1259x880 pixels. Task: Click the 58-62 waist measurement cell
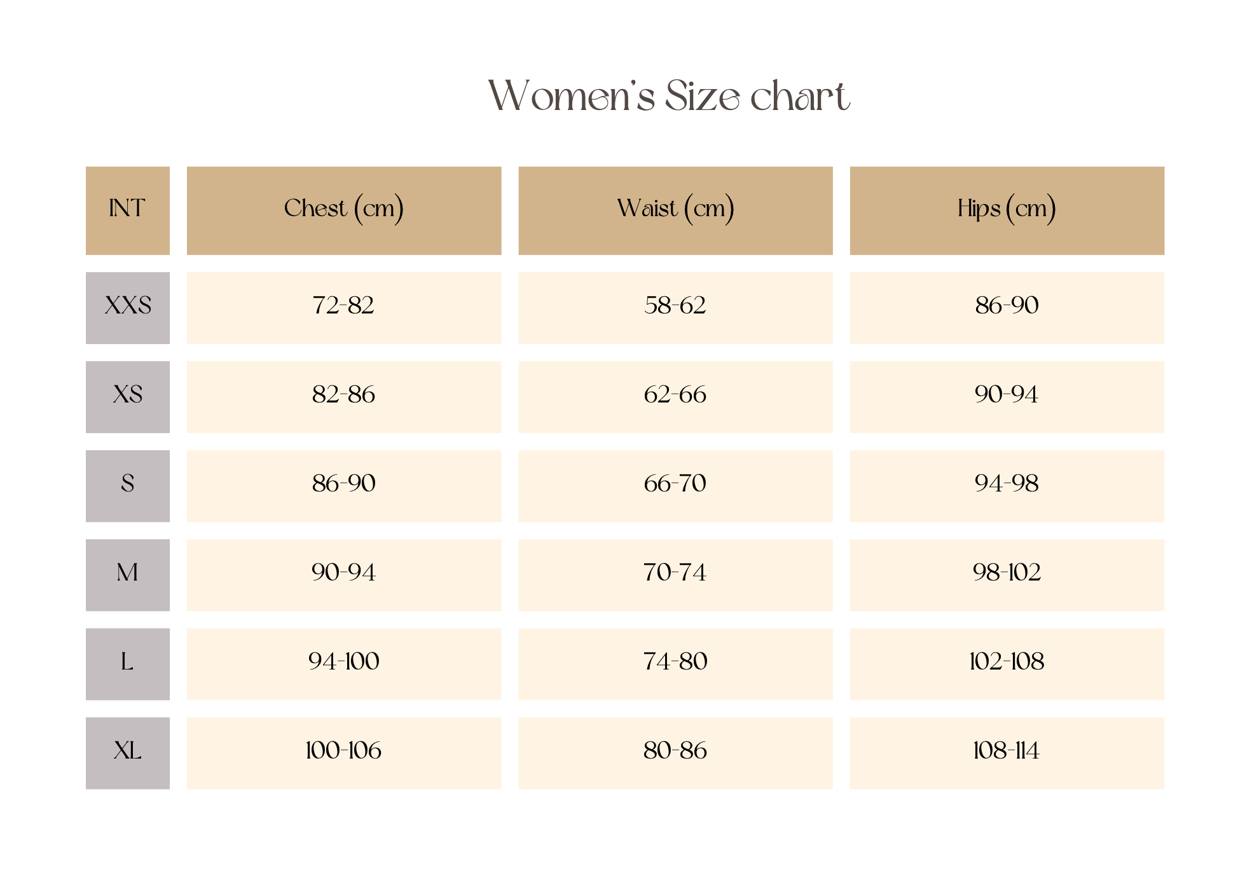coord(675,308)
